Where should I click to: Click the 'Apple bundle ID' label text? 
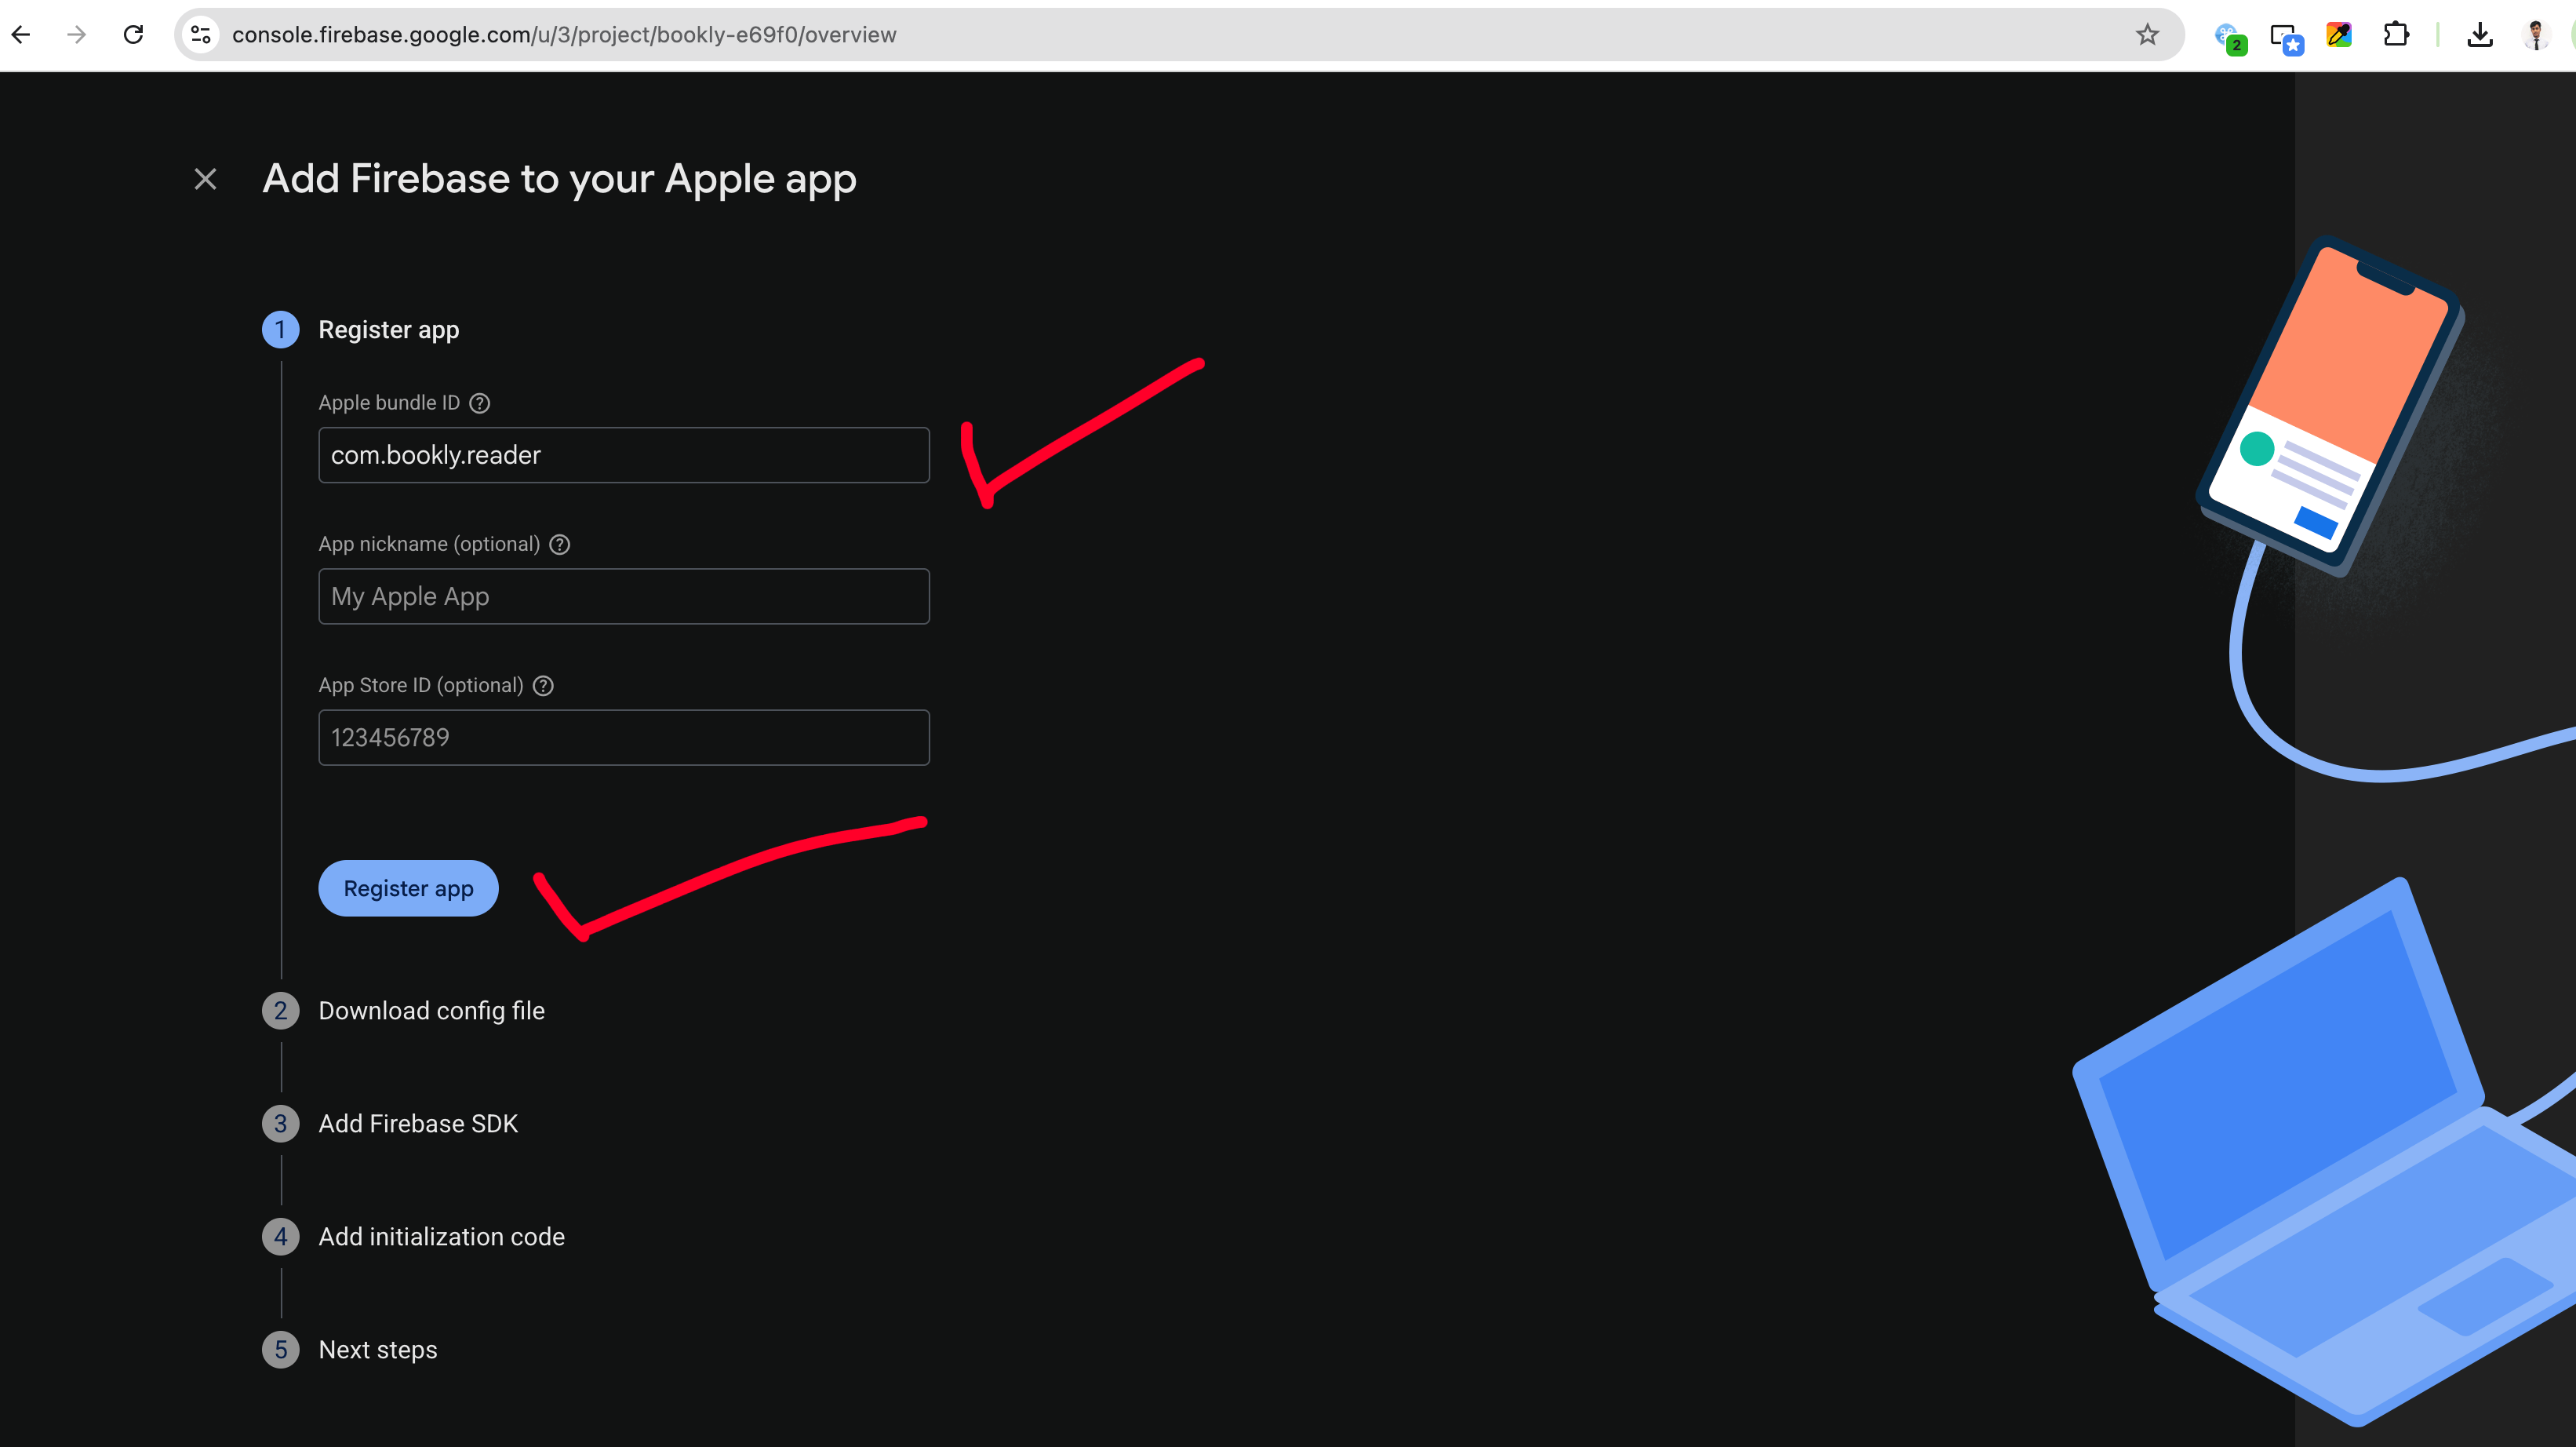(x=389, y=403)
